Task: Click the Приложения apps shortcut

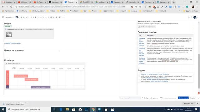Action: click(8, 11)
